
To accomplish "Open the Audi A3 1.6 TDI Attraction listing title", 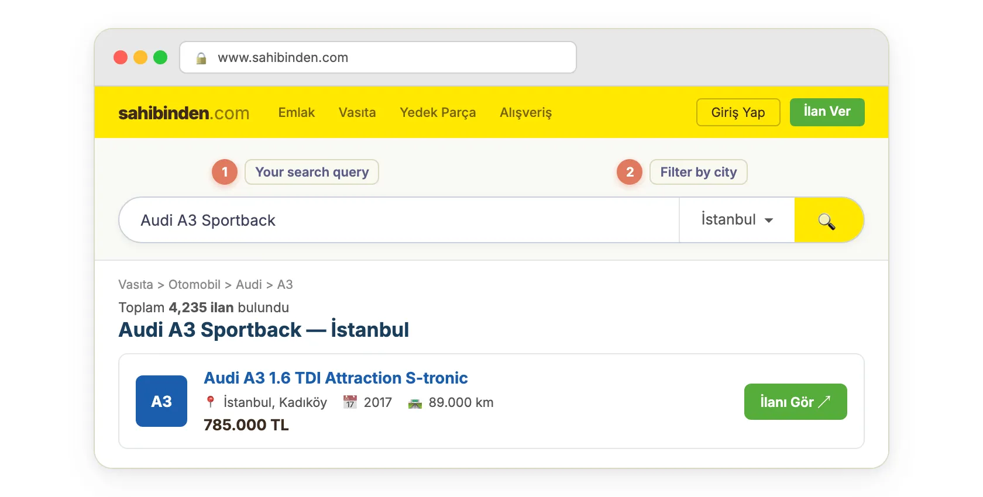I will (336, 378).
